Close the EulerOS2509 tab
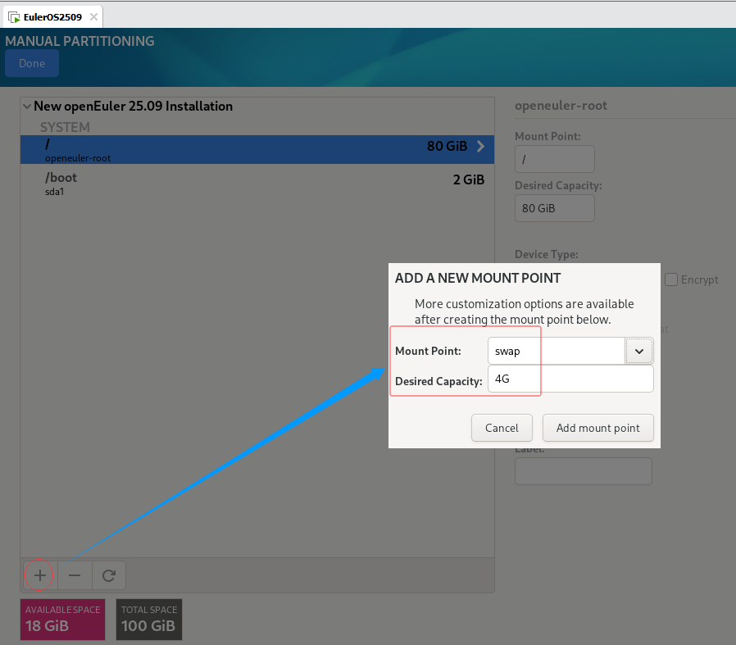Image resolution: width=736 pixels, height=645 pixels. click(x=94, y=17)
